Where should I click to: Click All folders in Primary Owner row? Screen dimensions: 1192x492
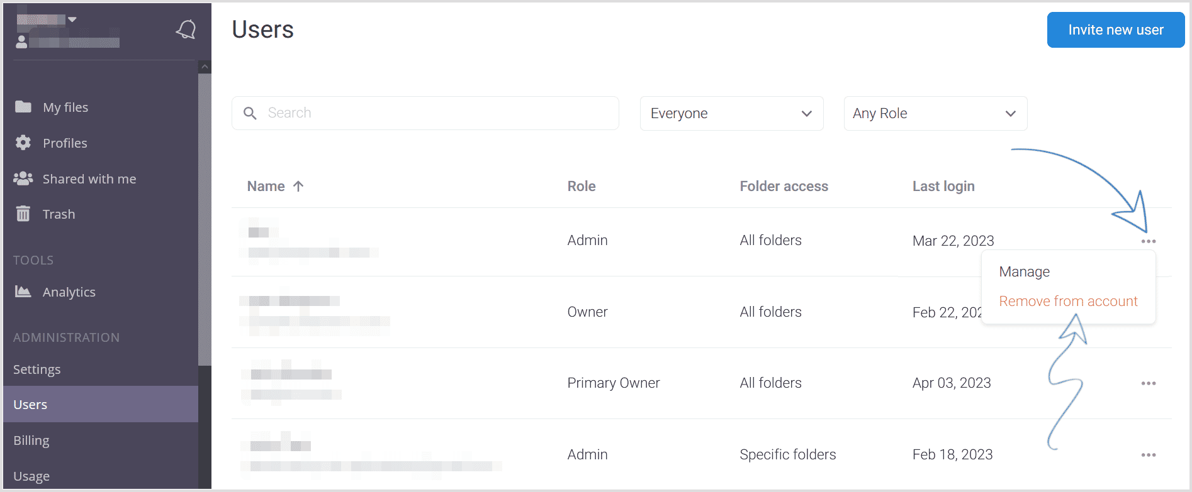click(770, 383)
